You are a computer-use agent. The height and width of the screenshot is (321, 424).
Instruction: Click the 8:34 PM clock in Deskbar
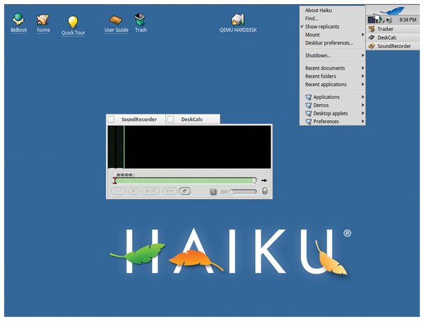tap(408, 20)
